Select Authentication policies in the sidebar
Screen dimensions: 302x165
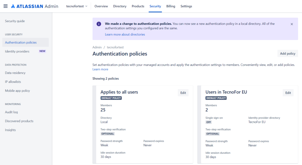25,42
